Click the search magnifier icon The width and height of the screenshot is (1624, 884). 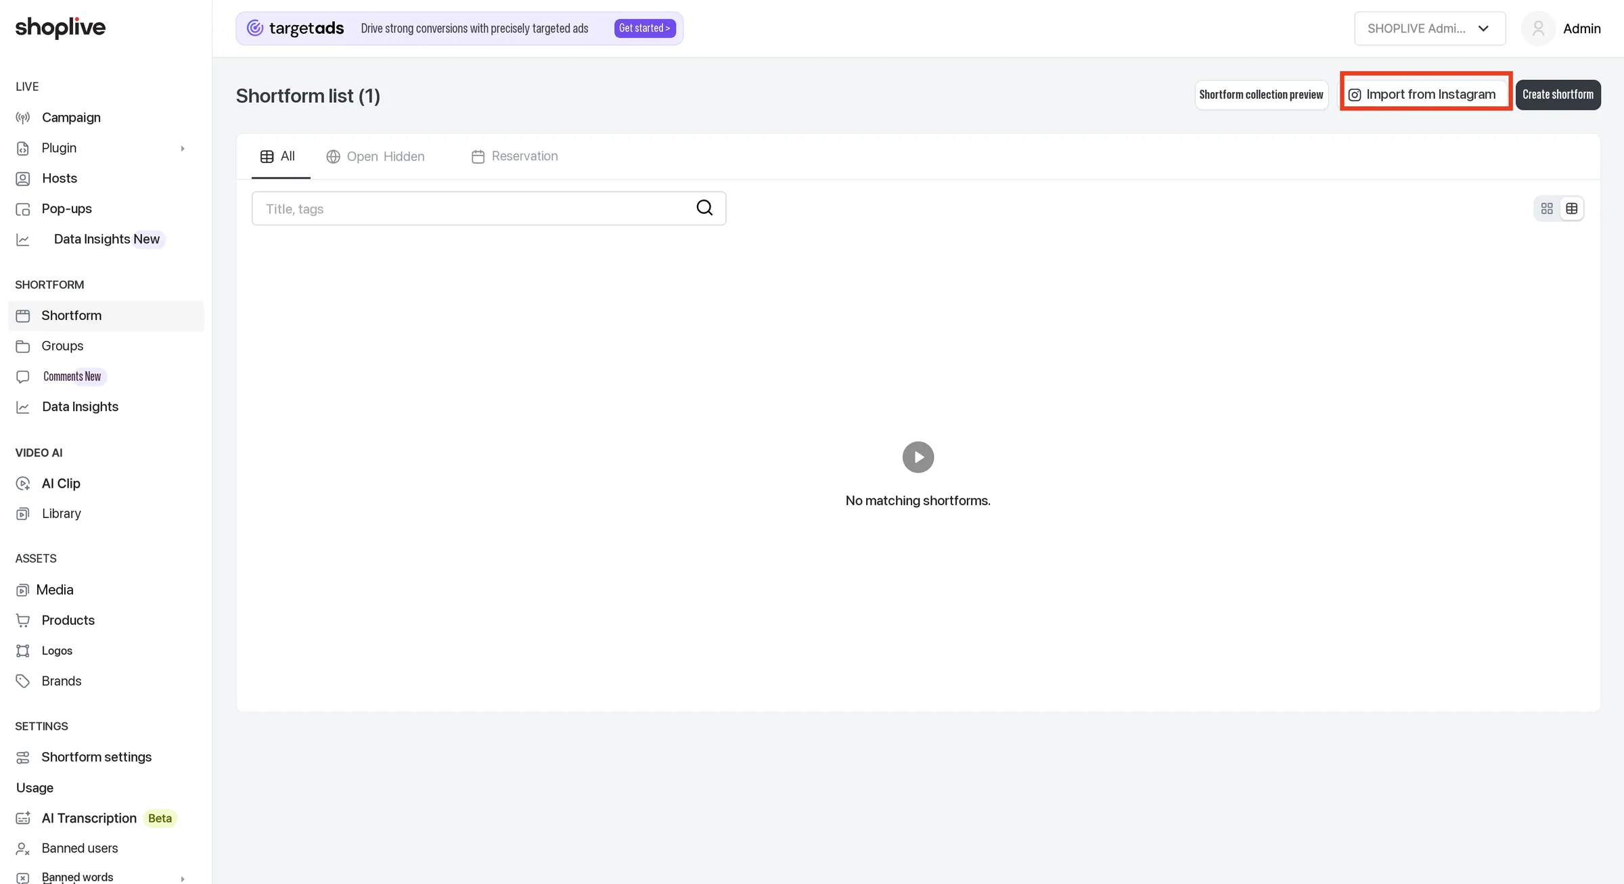pyautogui.click(x=704, y=208)
